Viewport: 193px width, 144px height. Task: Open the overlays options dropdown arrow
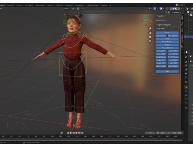pos(164,9)
